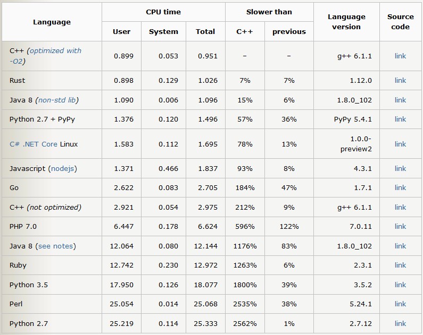Open the source code link for Javascript
Image resolution: width=423 pixels, height=335 pixels.
[400, 169]
